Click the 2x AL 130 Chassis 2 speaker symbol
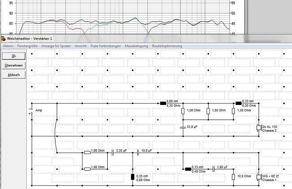 tap(259, 128)
